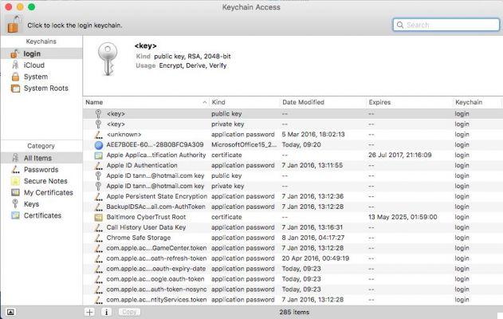Click the System Roots folder icon
Image resolution: width=503 pixels, height=319 pixels.
15,89
